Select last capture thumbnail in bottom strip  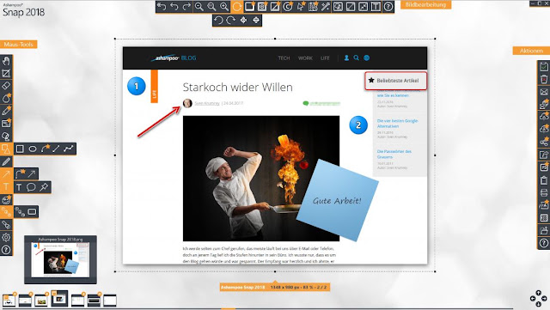pos(110,301)
